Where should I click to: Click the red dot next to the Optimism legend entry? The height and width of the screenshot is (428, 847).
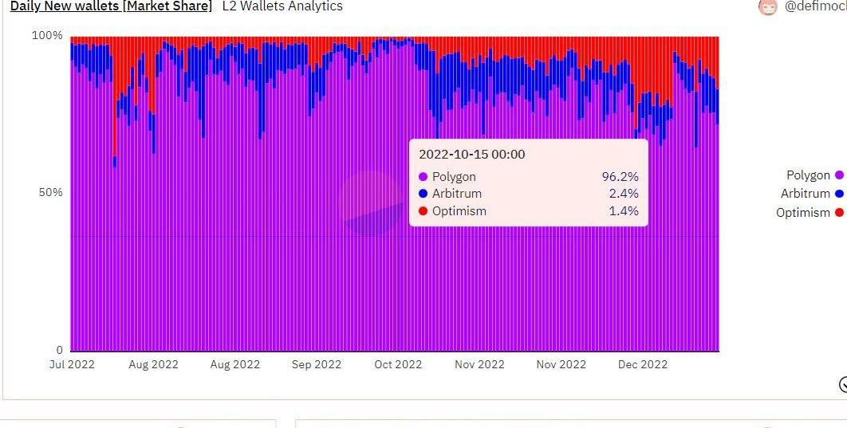839,212
